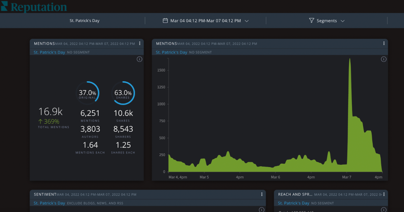Show info for Mentions chart card

(384, 59)
